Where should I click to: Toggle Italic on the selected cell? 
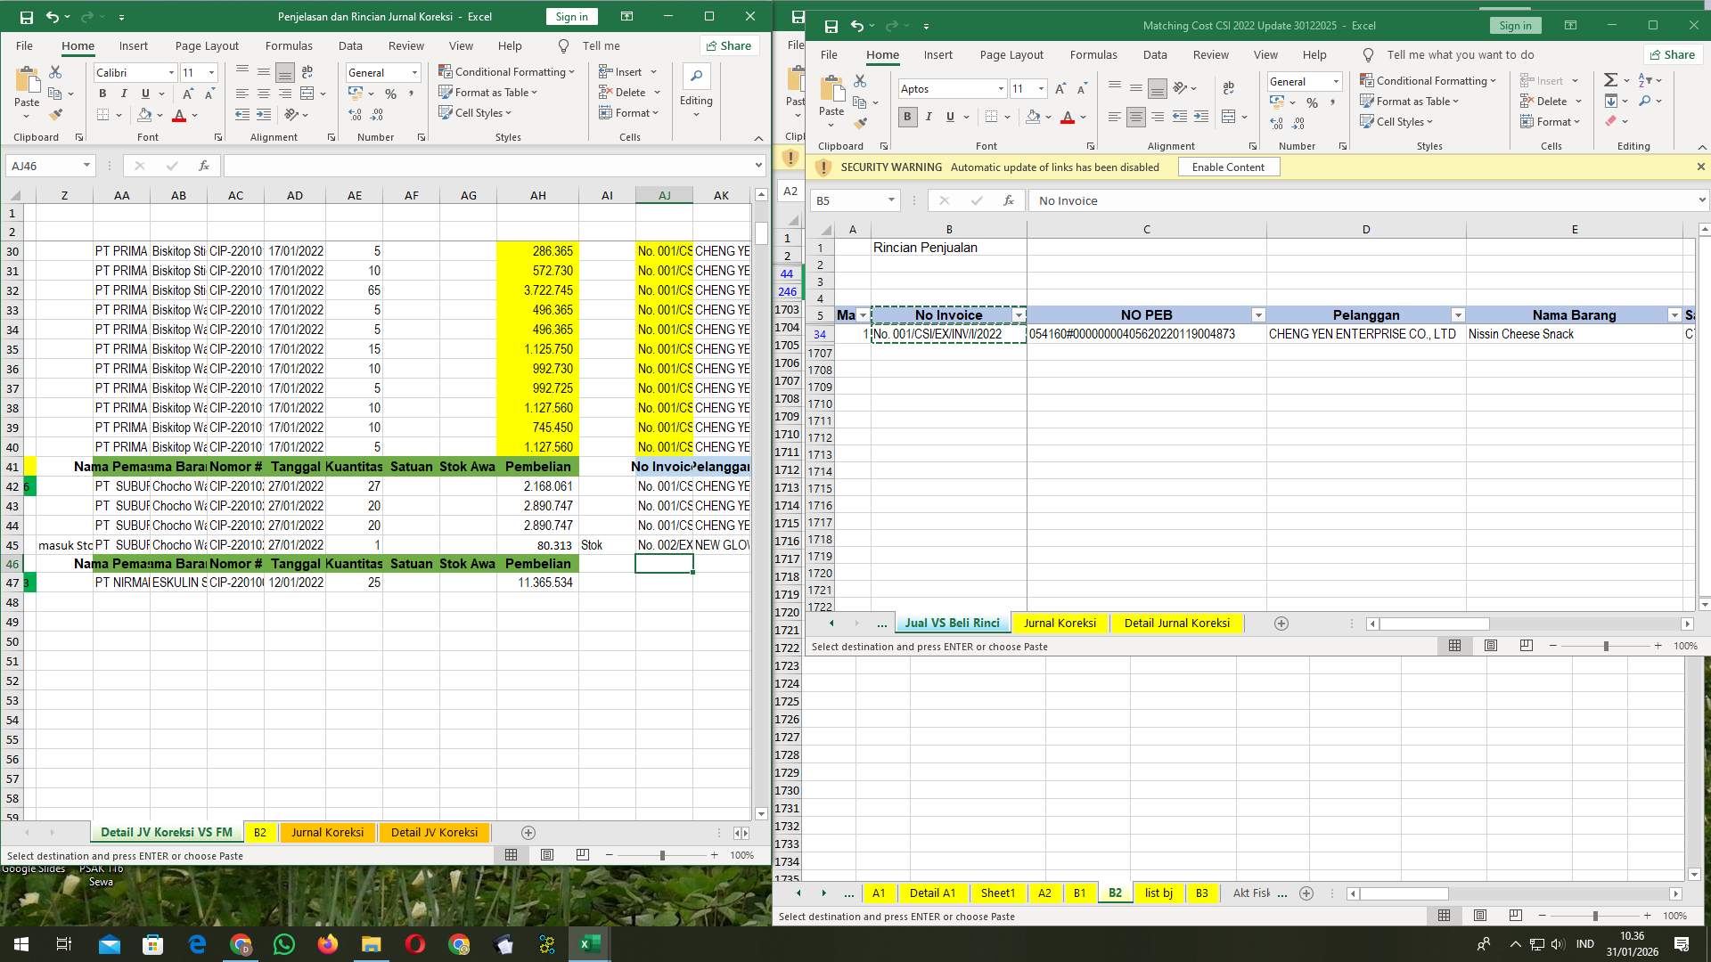(929, 117)
